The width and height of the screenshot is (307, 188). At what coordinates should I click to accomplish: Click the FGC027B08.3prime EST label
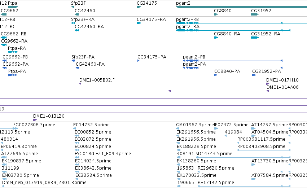coord(34,125)
